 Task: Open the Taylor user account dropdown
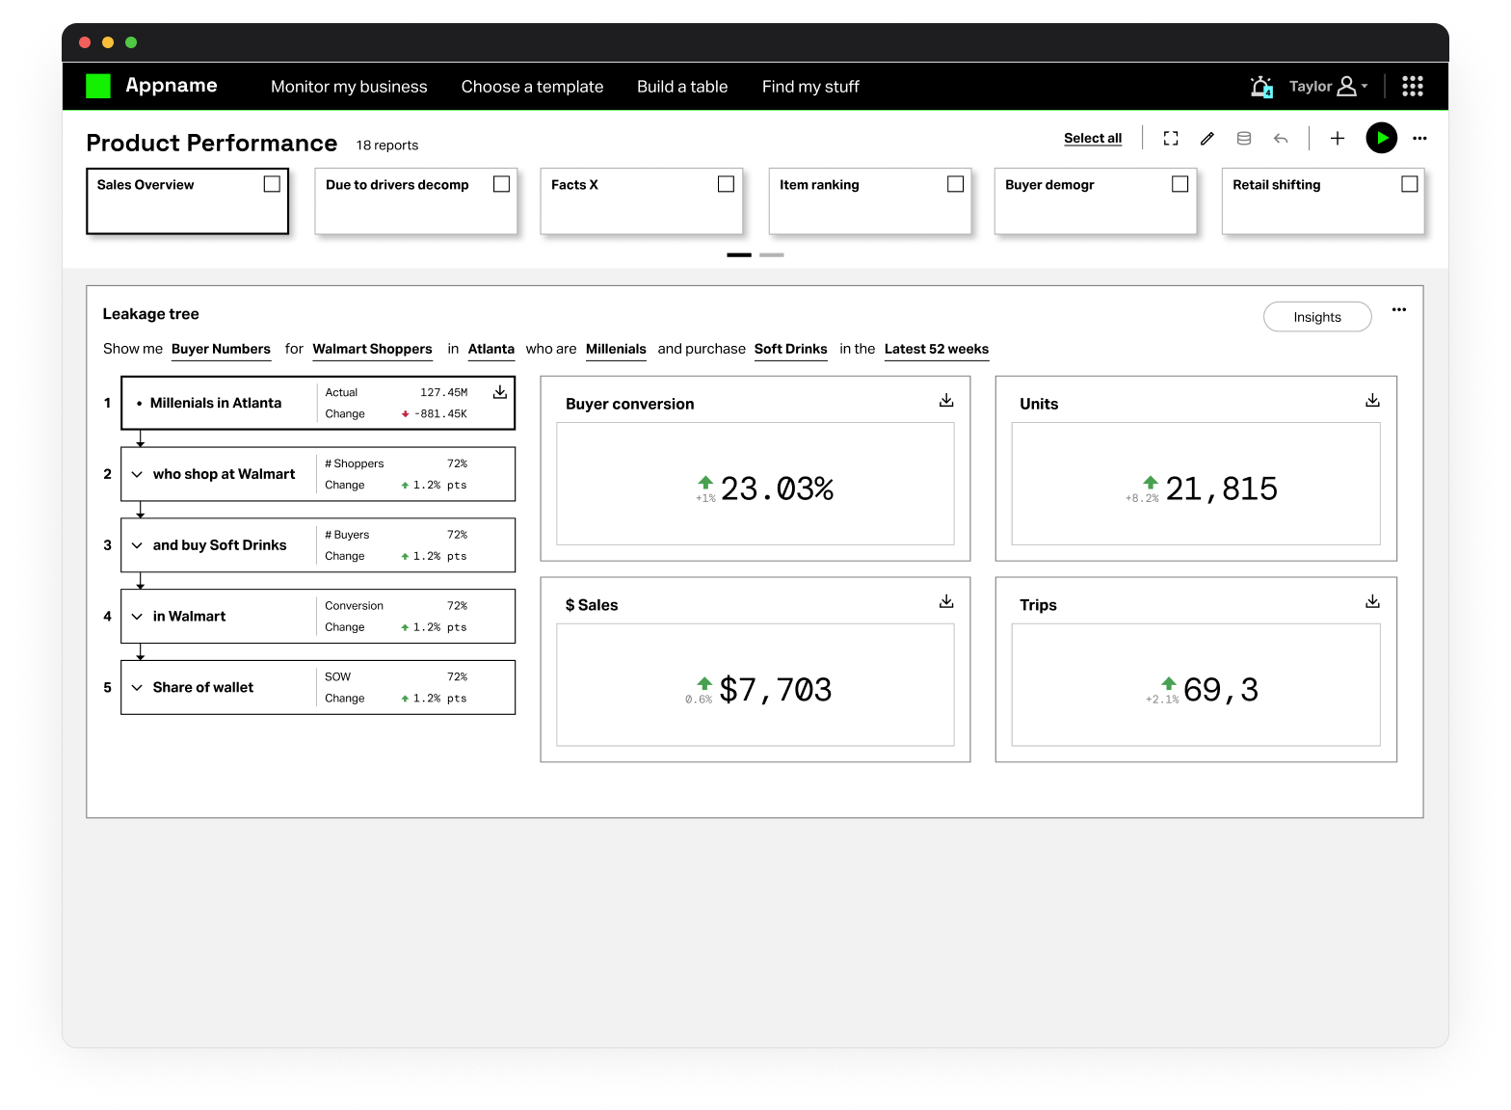[1329, 87]
